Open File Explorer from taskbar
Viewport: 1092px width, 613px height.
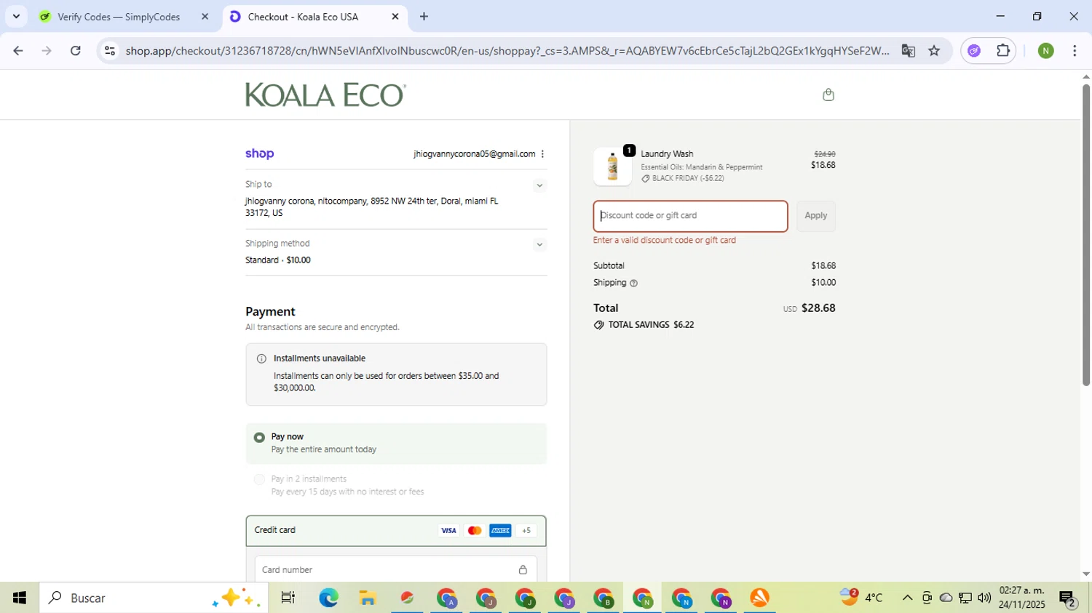(368, 598)
